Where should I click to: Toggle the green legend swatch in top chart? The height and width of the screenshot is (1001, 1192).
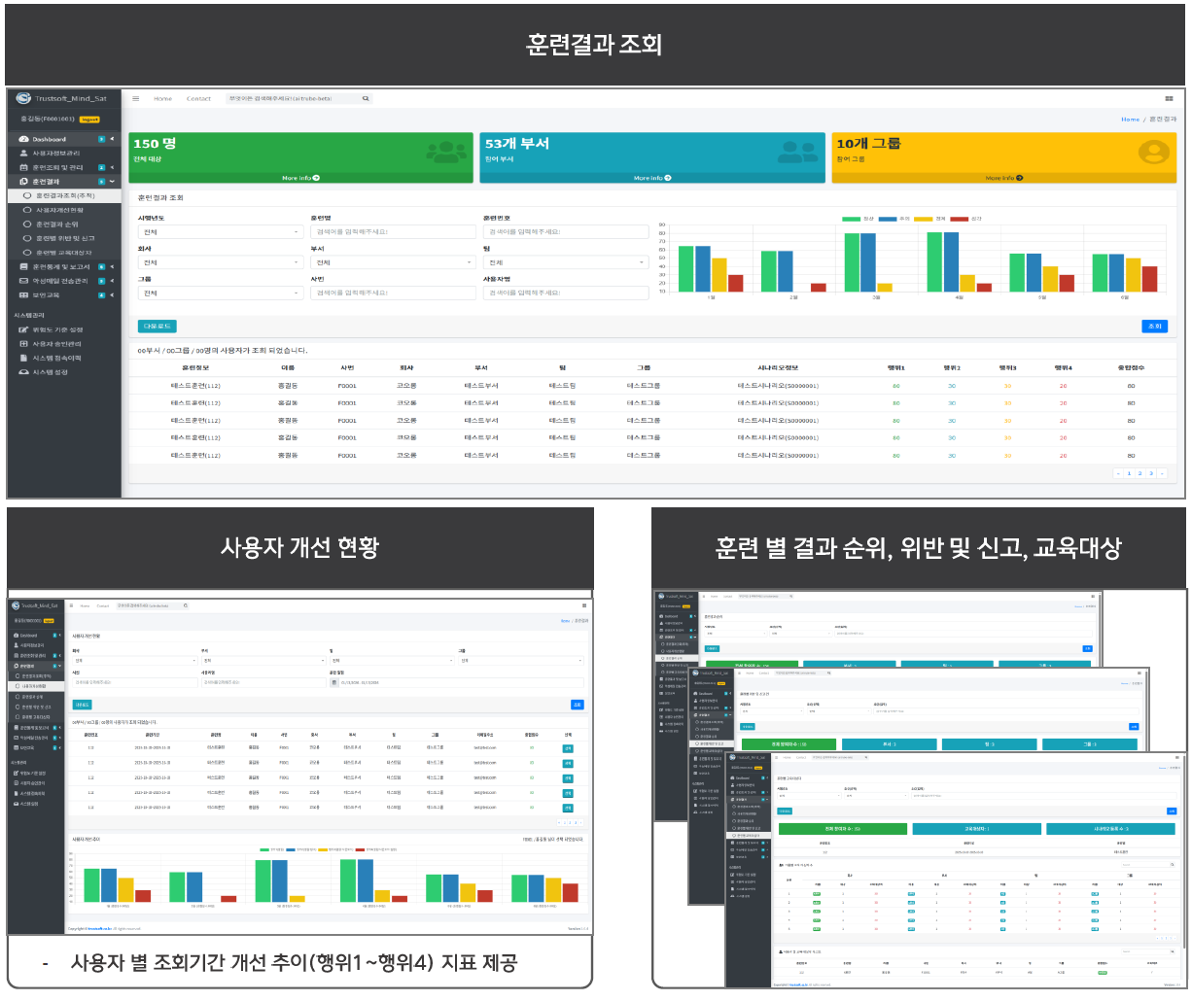pos(852,219)
